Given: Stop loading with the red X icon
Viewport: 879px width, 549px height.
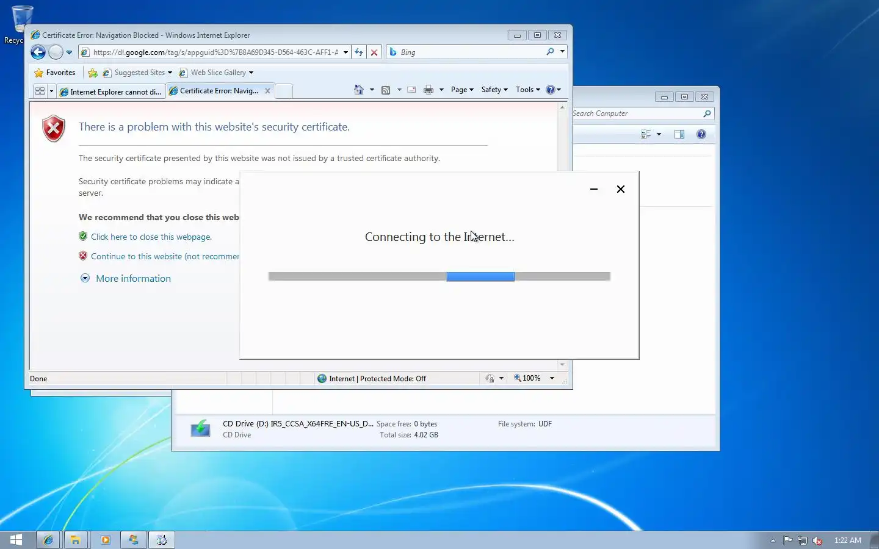Looking at the screenshot, I should point(374,52).
